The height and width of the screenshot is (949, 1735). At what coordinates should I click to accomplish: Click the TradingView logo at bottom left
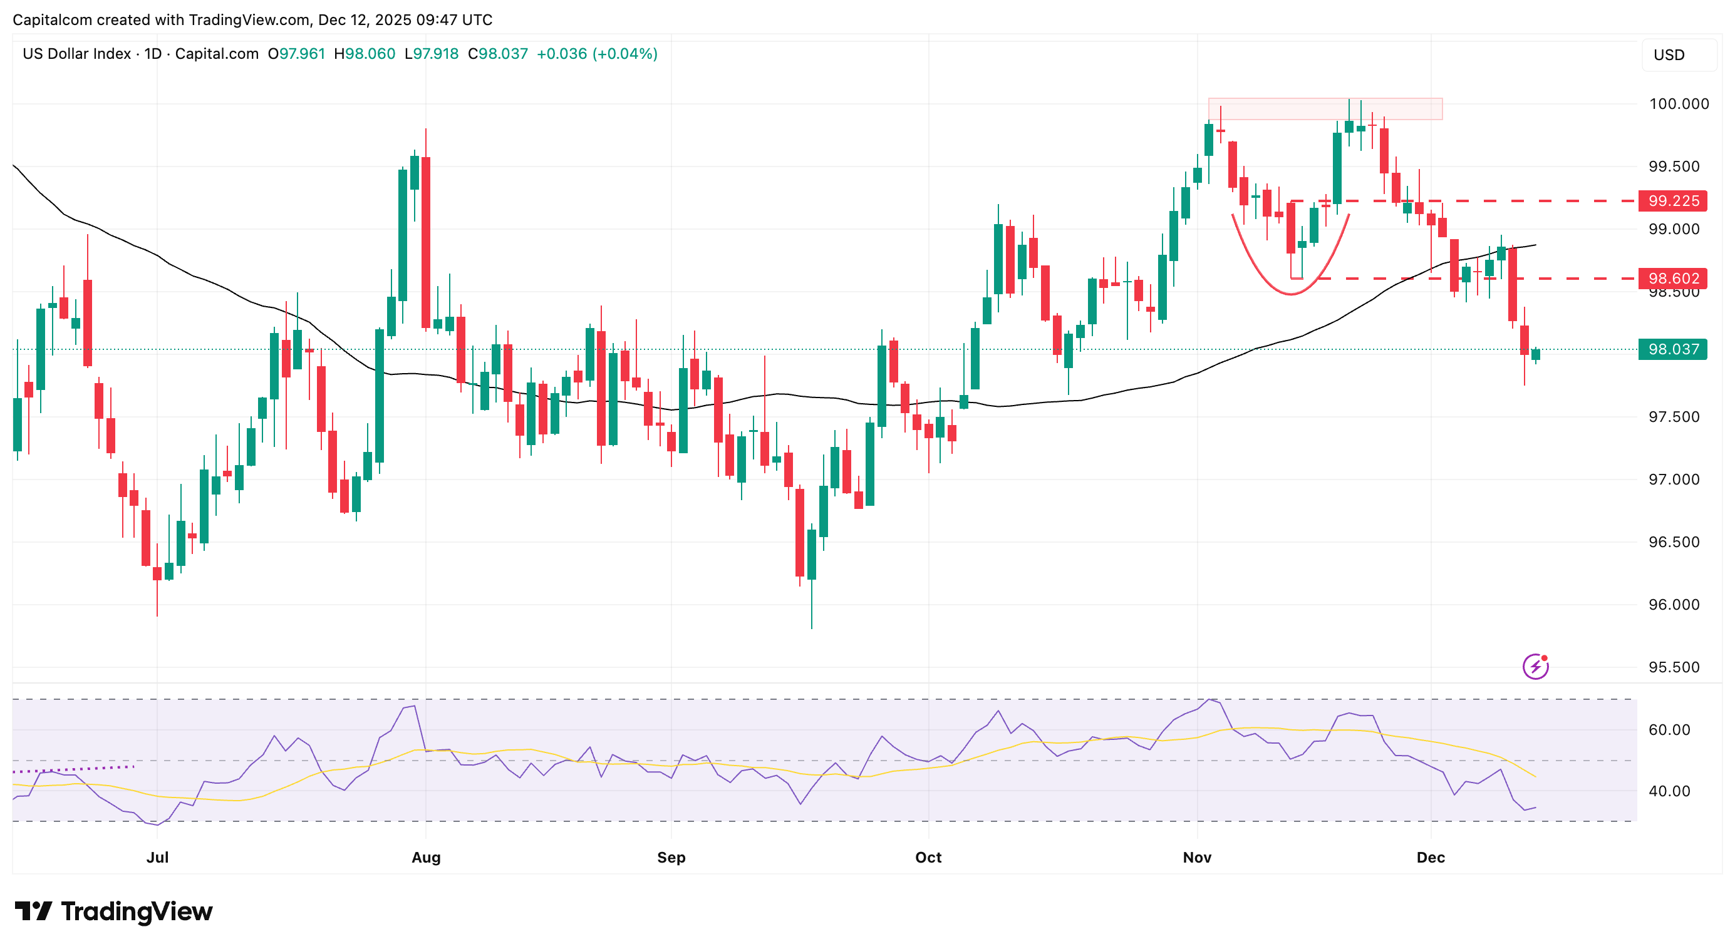[113, 911]
